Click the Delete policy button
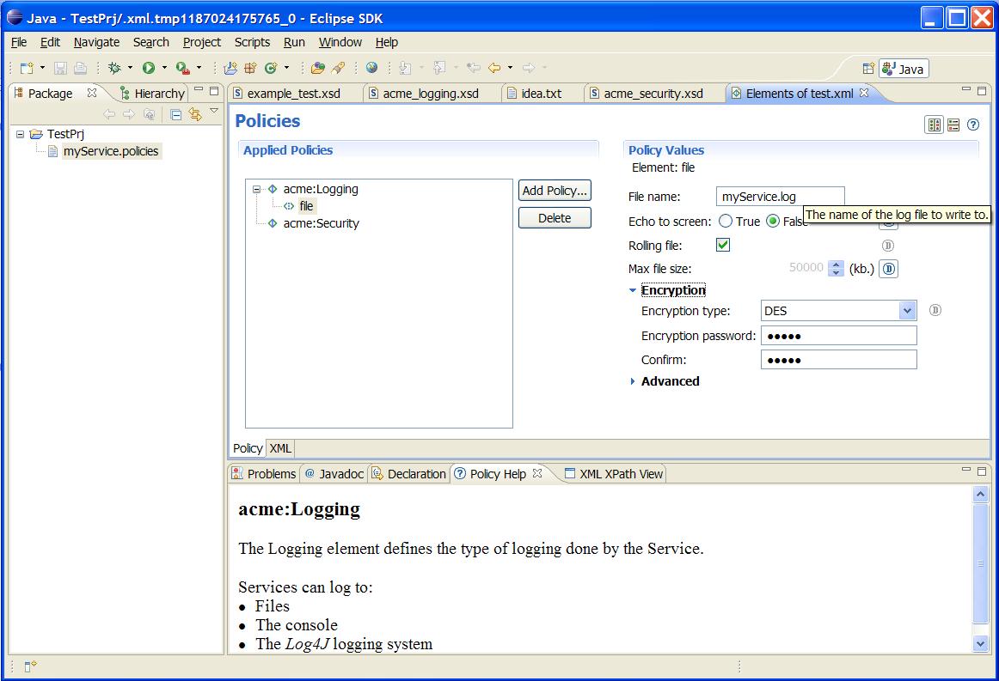999x681 pixels. coord(555,217)
